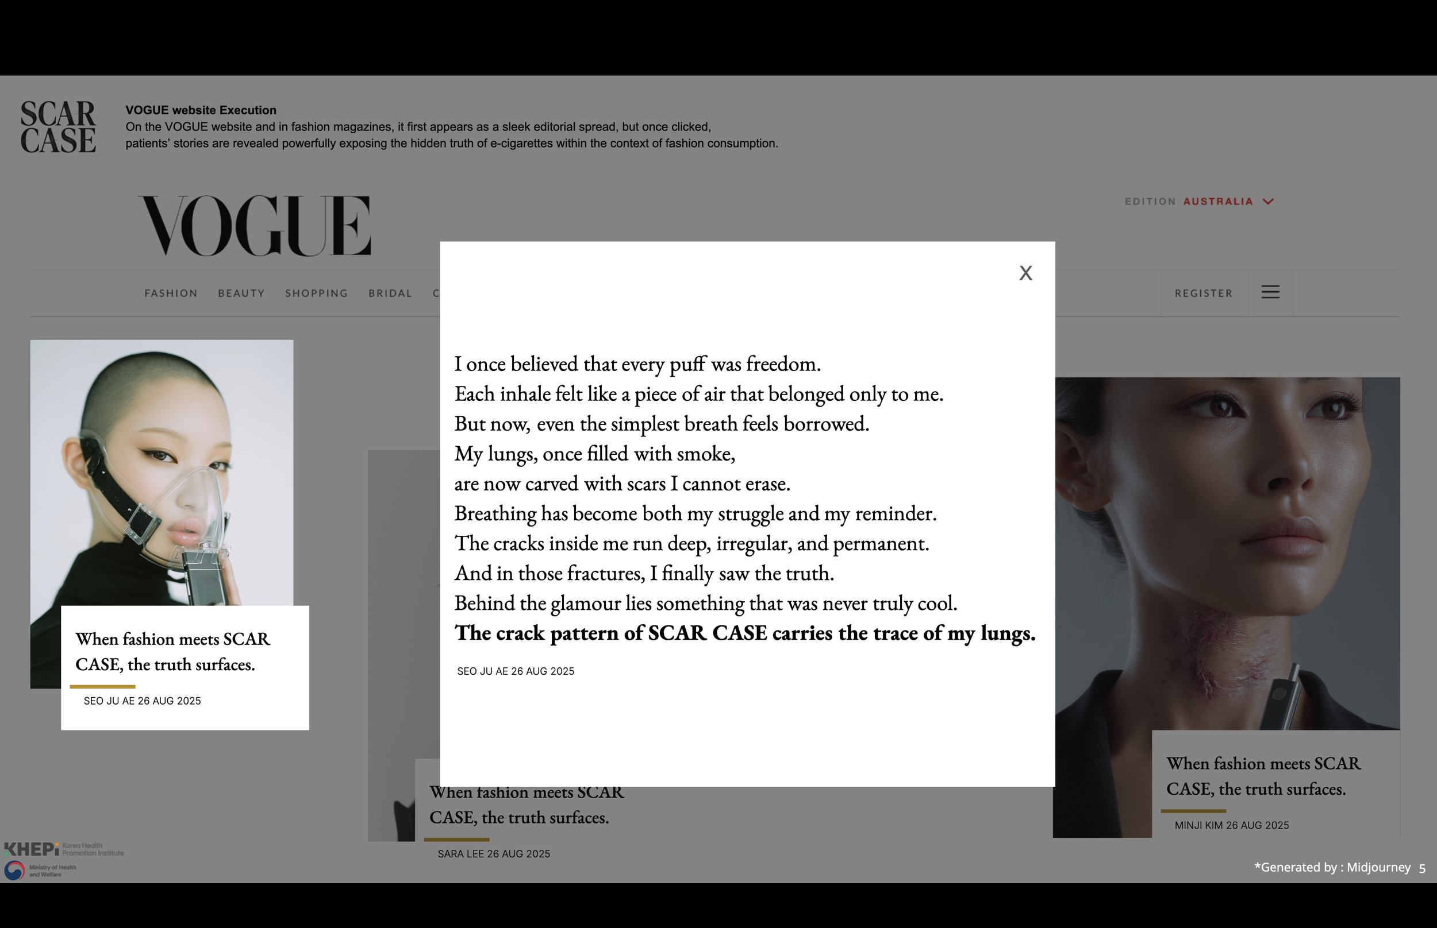Image resolution: width=1437 pixels, height=928 pixels.
Task: Click the REGISTER link
Action: [x=1204, y=293]
